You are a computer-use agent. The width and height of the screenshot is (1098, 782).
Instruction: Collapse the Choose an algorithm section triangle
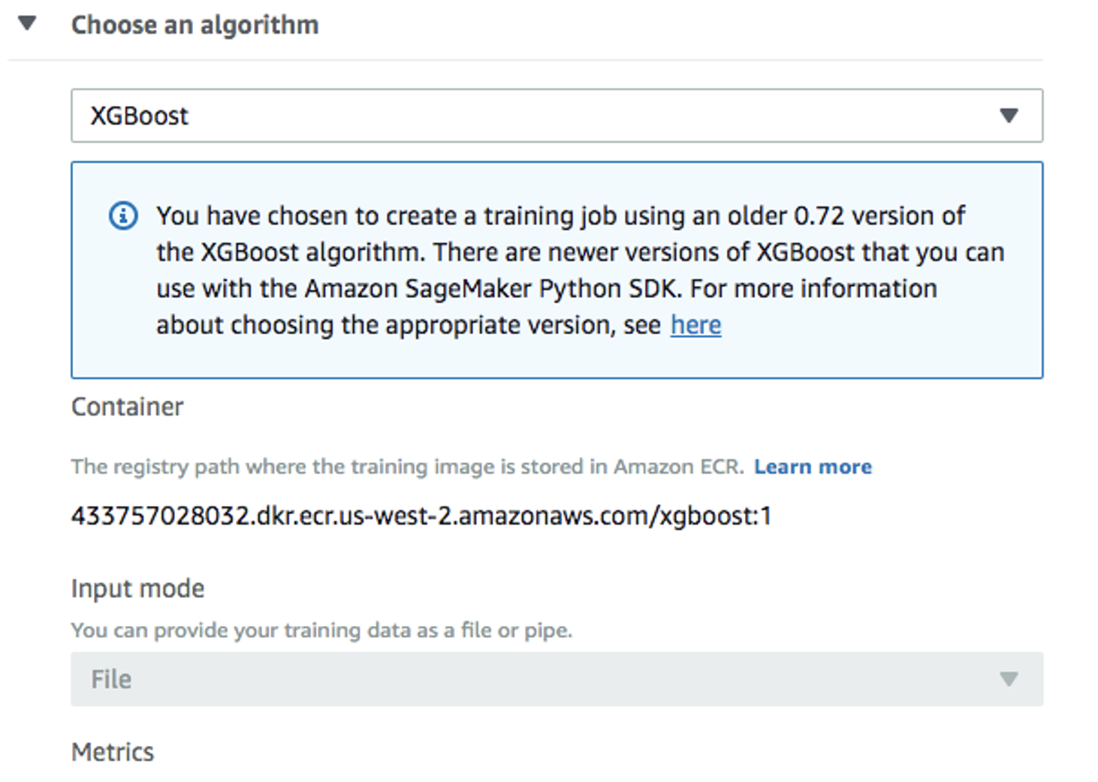click(x=27, y=23)
